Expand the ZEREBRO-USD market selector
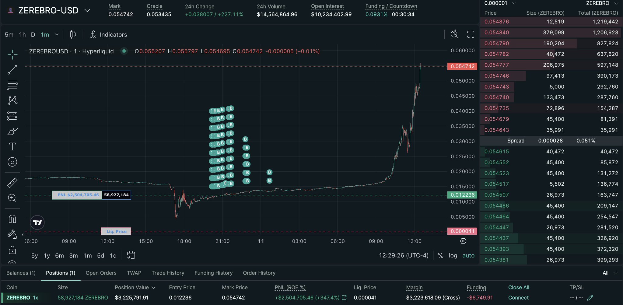The width and height of the screenshot is (623, 305). tap(87, 10)
